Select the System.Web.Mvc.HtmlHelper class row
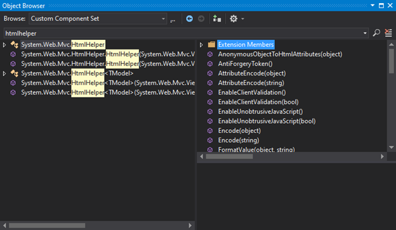 (63, 44)
